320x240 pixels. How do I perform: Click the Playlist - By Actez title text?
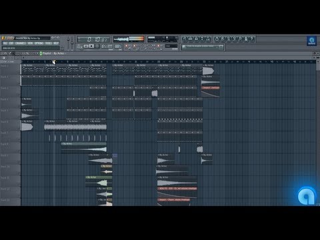tap(53, 53)
